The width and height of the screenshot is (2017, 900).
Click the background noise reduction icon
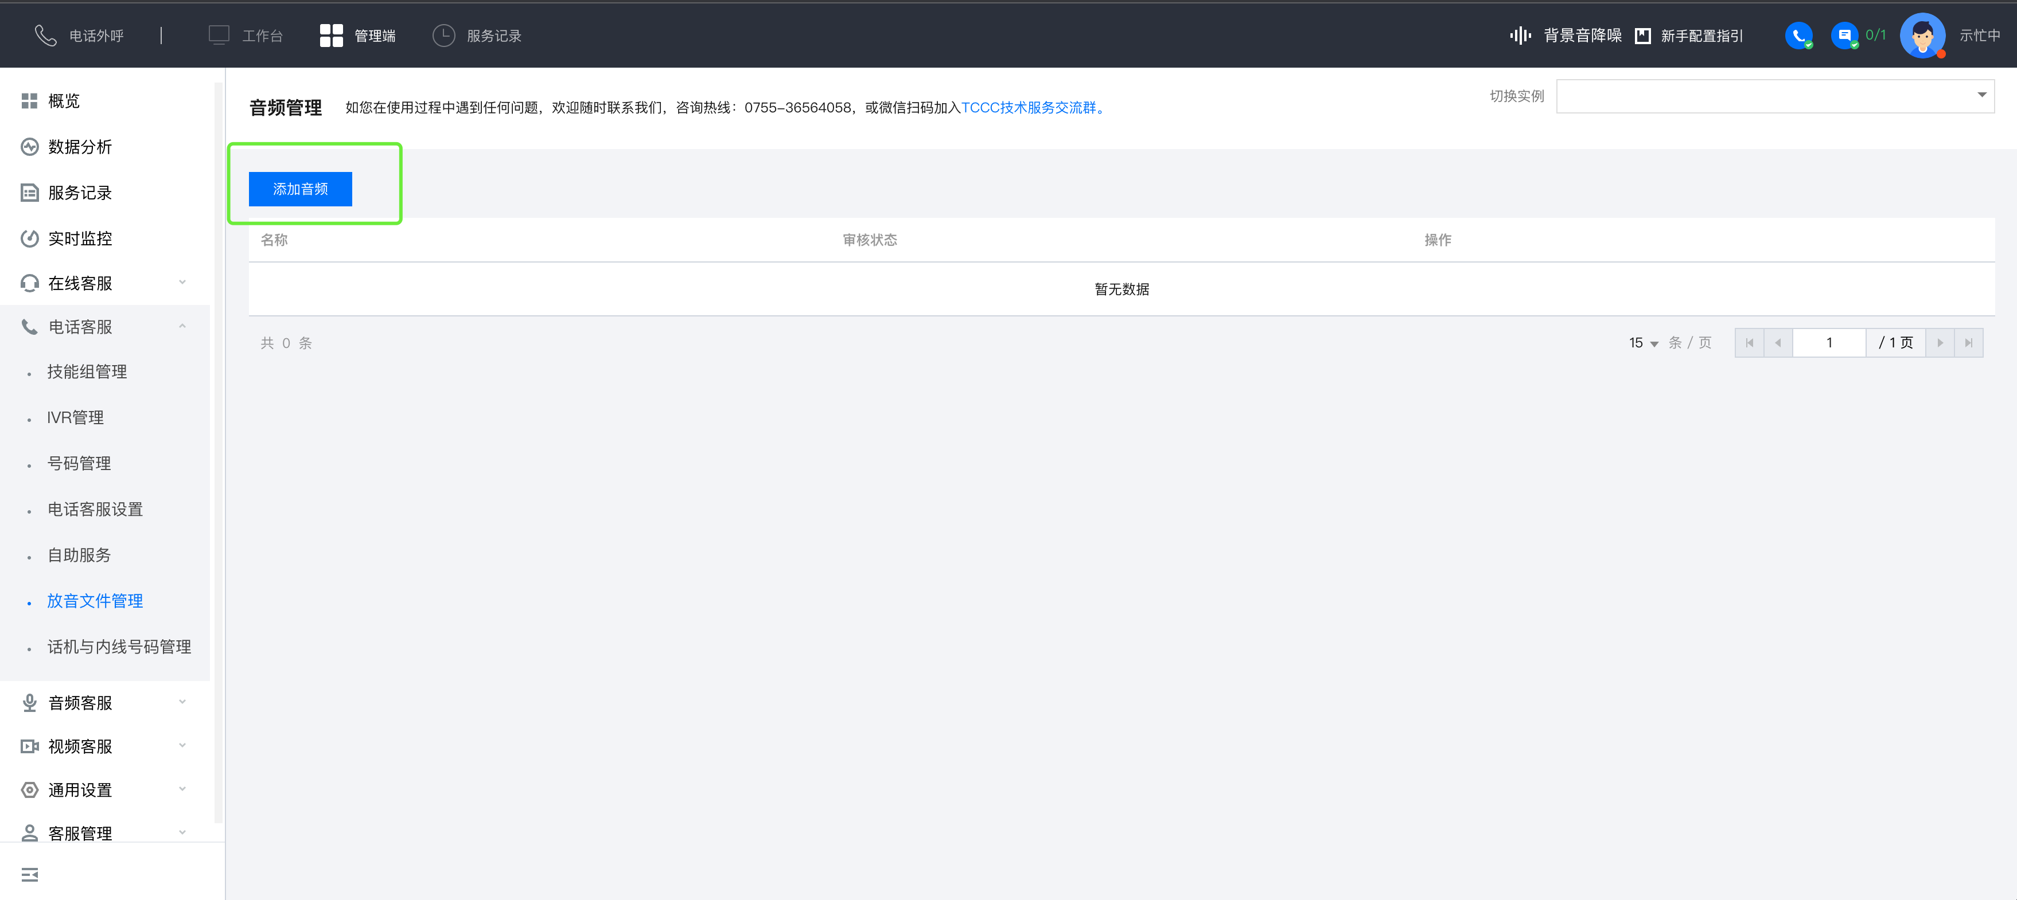tap(1520, 35)
